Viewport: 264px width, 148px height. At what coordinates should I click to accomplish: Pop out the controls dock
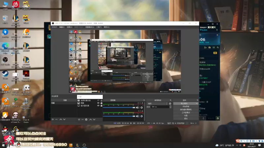tap(197, 100)
